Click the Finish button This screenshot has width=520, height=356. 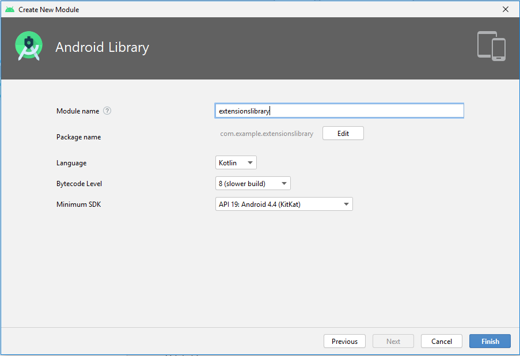pyautogui.click(x=489, y=341)
